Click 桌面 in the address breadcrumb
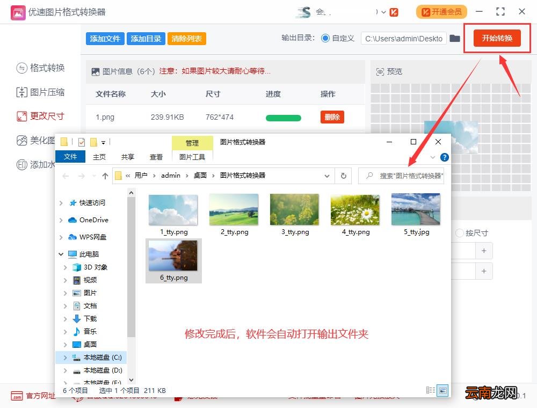Viewport: 537px width, 408px height. (x=200, y=176)
